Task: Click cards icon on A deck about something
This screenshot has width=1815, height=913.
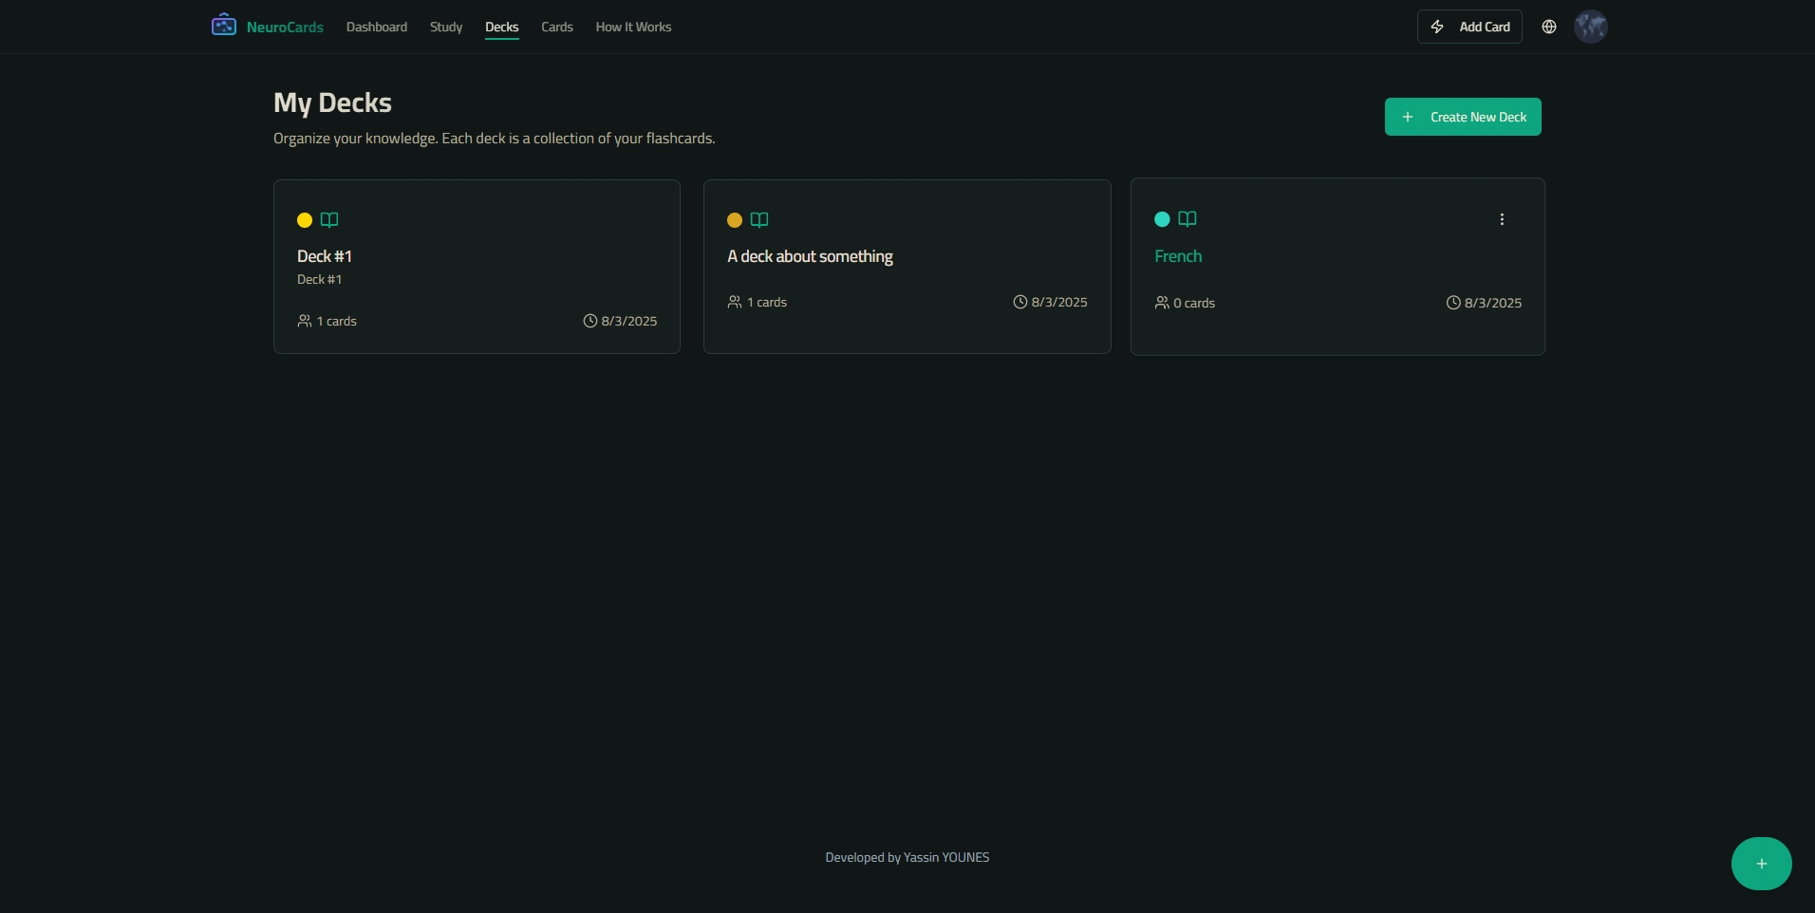Action: (735, 302)
